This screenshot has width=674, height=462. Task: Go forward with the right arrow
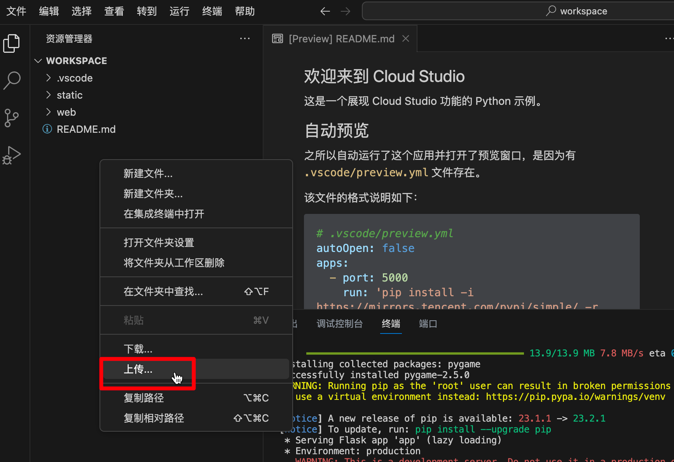[x=345, y=11]
